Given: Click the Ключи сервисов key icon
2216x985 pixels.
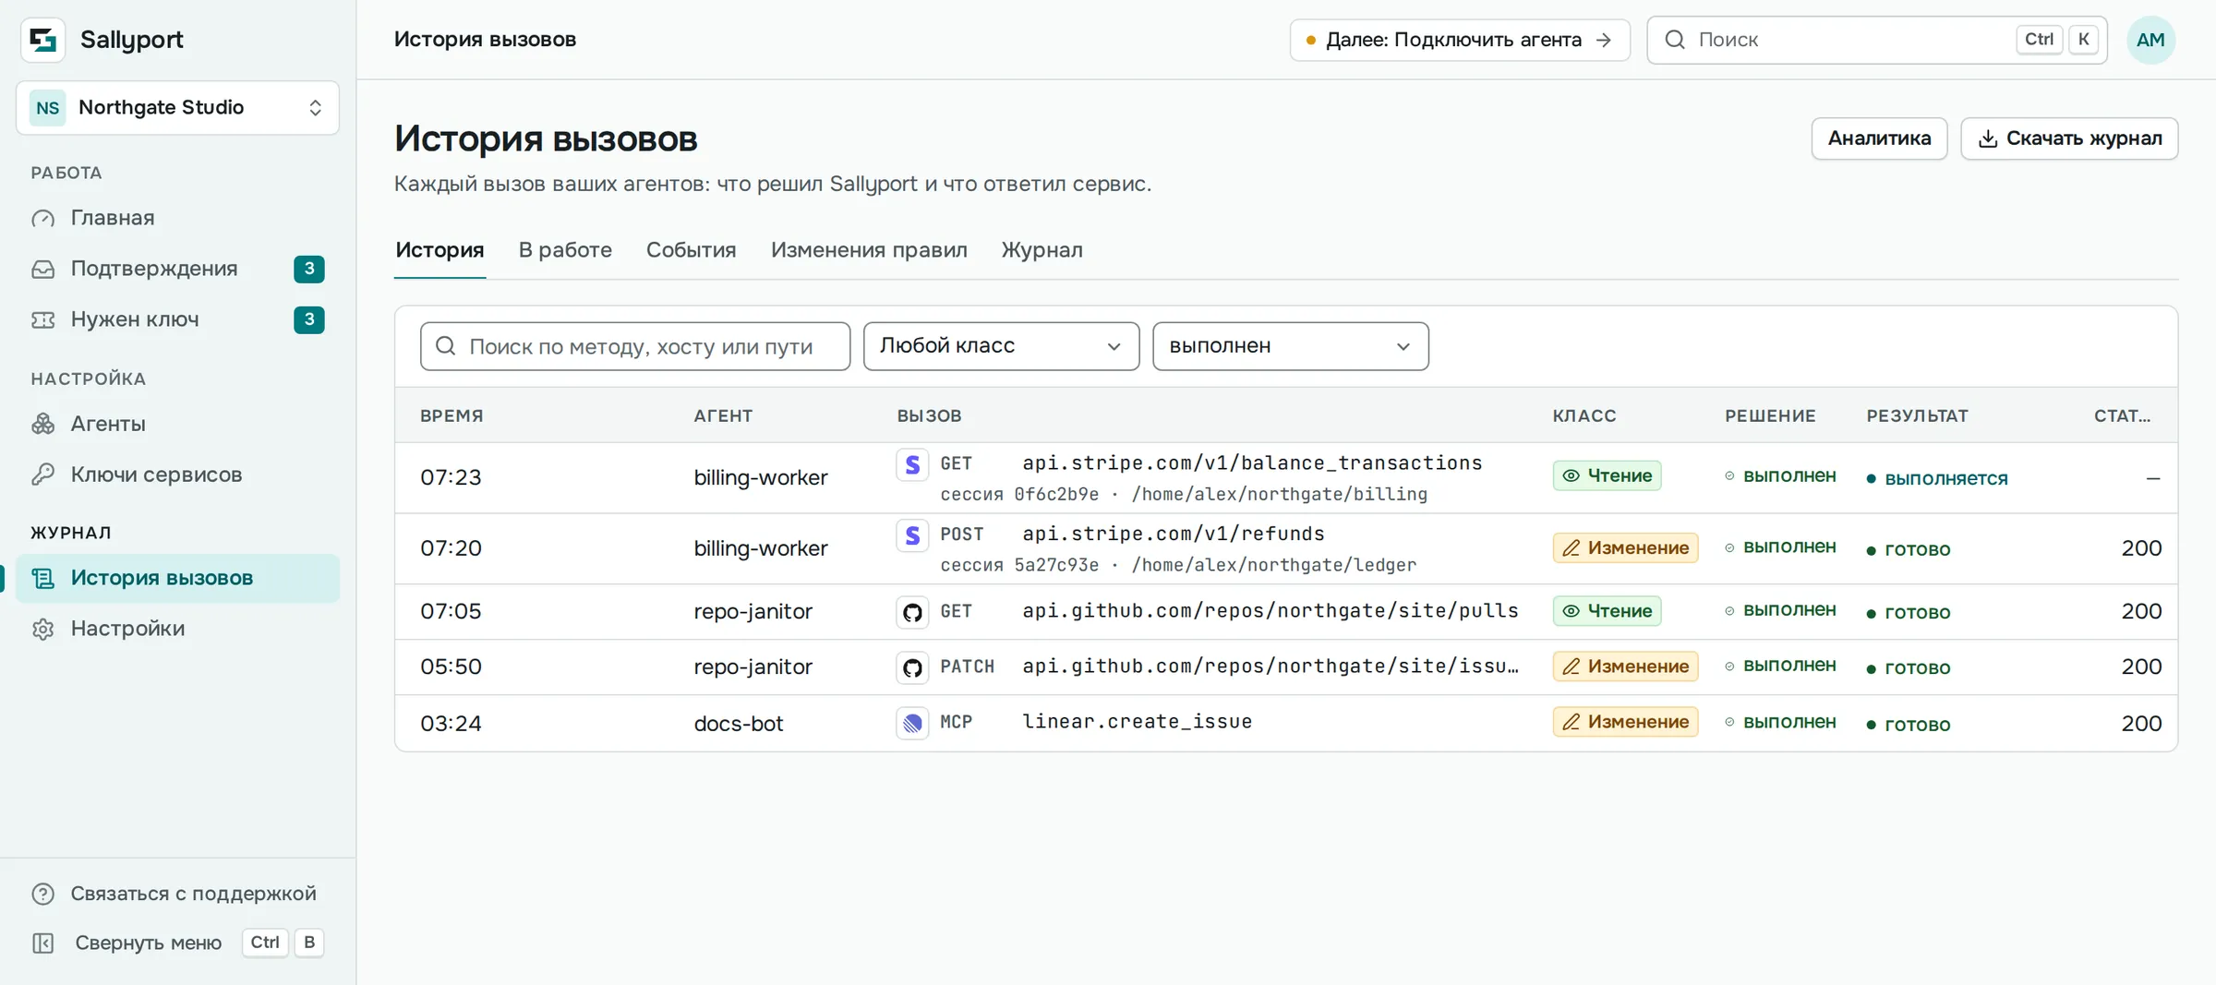Looking at the screenshot, I should (x=43, y=474).
